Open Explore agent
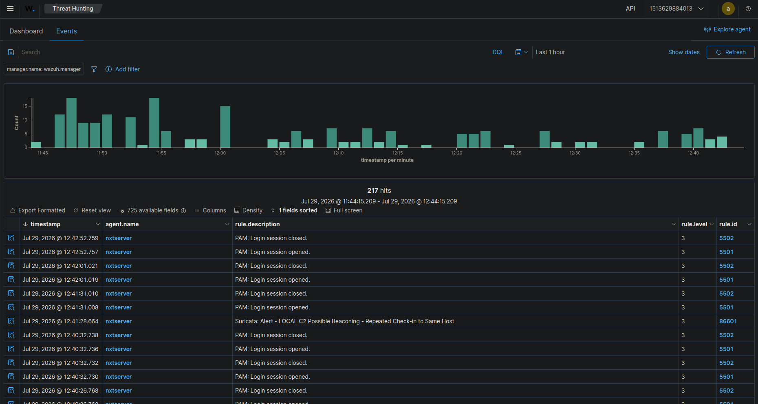Viewport: 758px width, 404px height. (727, 29)
